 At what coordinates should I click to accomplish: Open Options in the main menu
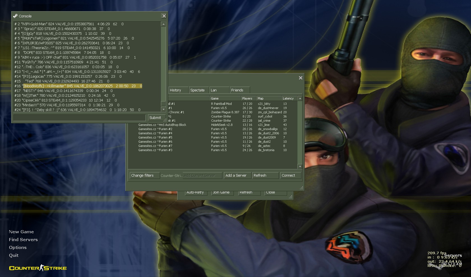coord(18,248)
